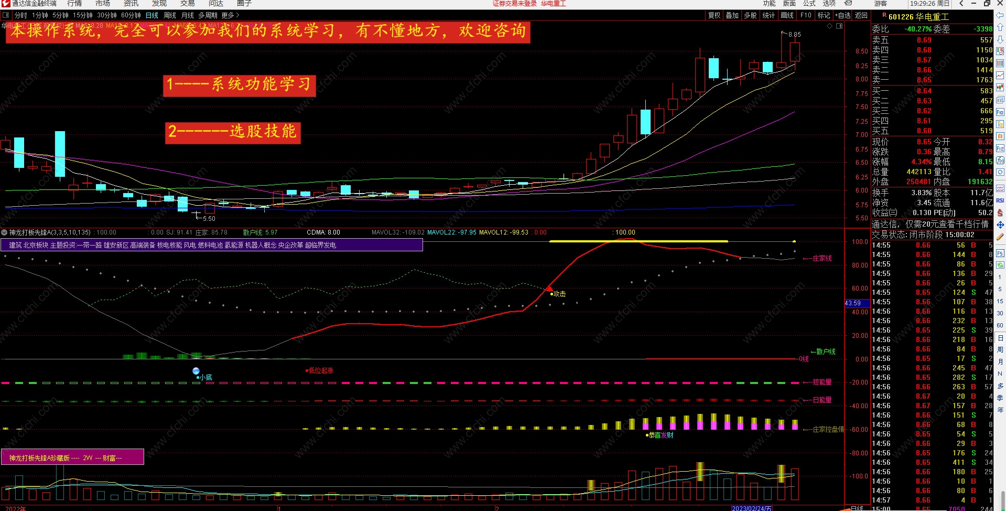Open the colored grid table icon in sidebar
The height and width of the screenshot is (511, 1006).
[1000, 63]
